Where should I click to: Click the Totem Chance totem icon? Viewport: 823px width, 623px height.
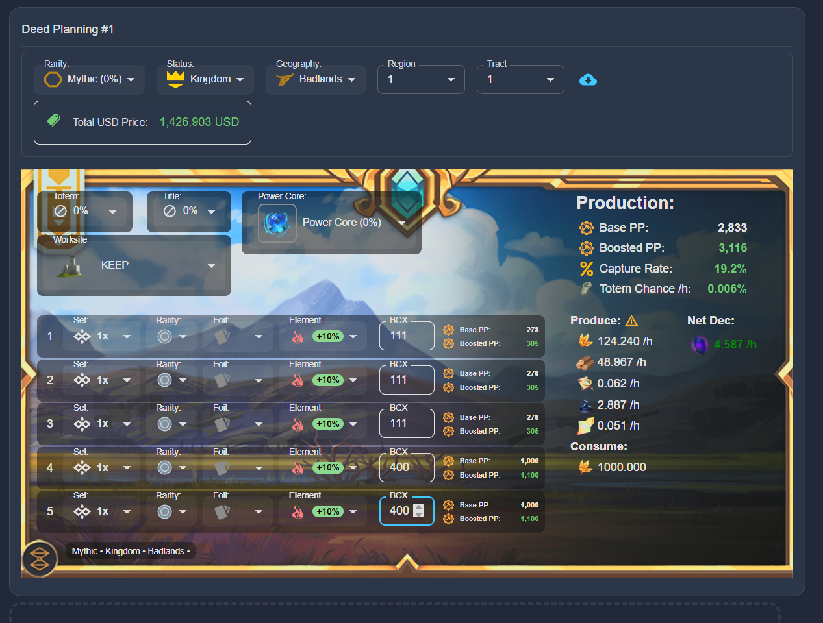(587, 289)
